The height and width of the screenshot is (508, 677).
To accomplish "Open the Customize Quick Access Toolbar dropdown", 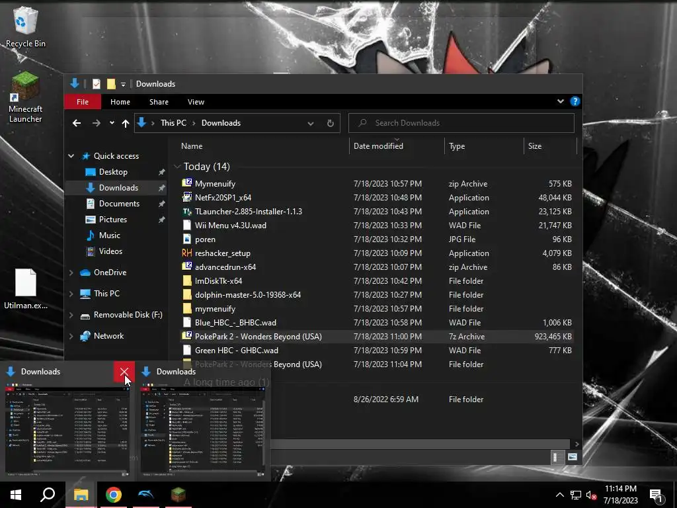I will click(x=123, y=84).
